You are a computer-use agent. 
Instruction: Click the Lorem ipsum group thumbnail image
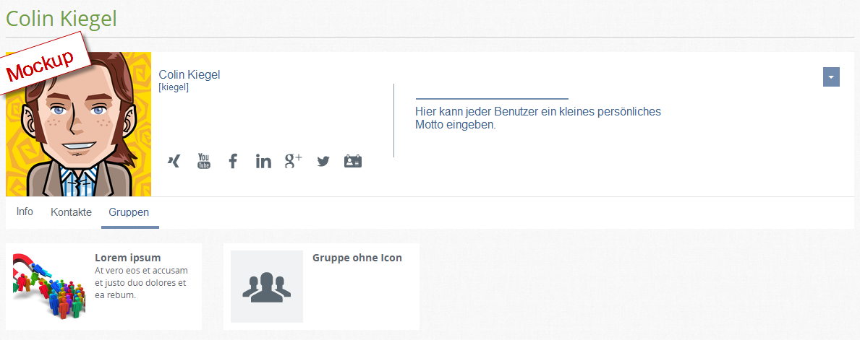point(49,287)
